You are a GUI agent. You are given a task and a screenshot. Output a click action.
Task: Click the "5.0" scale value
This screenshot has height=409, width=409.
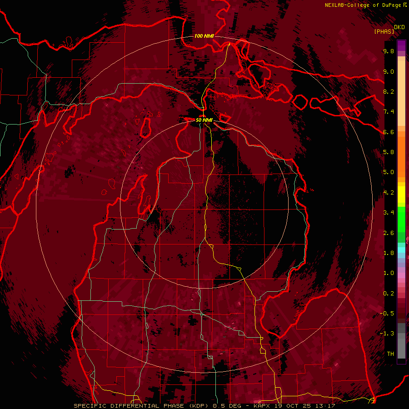tap(389, 172)
